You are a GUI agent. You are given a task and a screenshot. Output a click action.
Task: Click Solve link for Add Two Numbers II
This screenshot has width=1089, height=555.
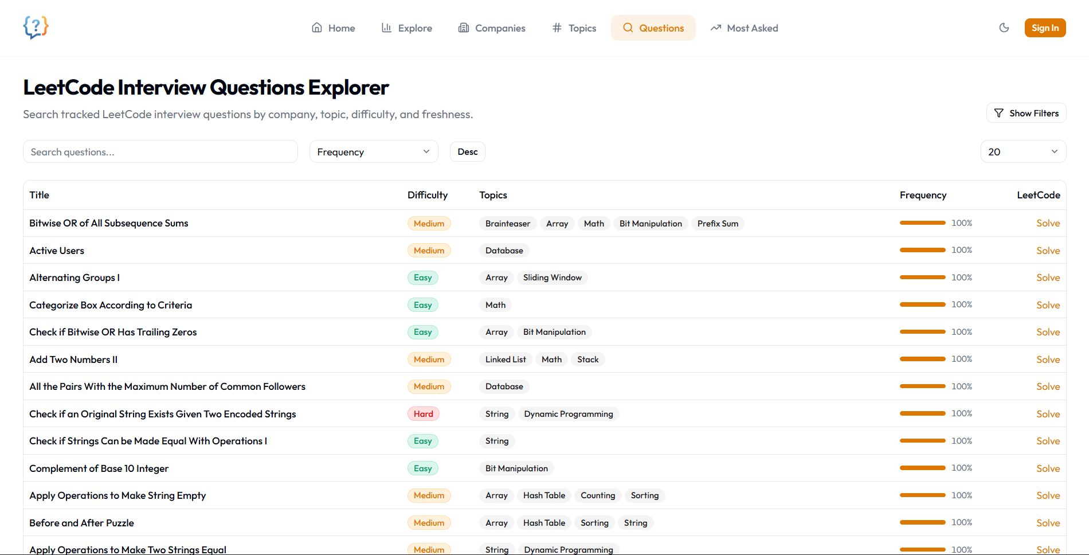1048,359
